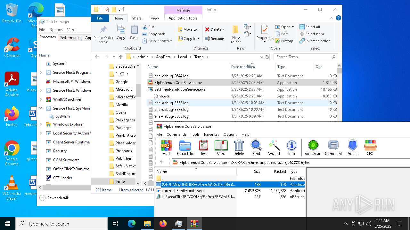Image resolution: width=410 pixels, height=230 pixels.
Task: Open Favorites menu in WinRAR
Action: tap(211, 134)
